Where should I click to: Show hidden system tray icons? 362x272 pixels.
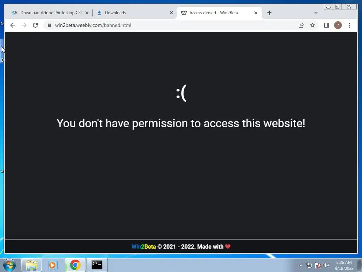300,265
